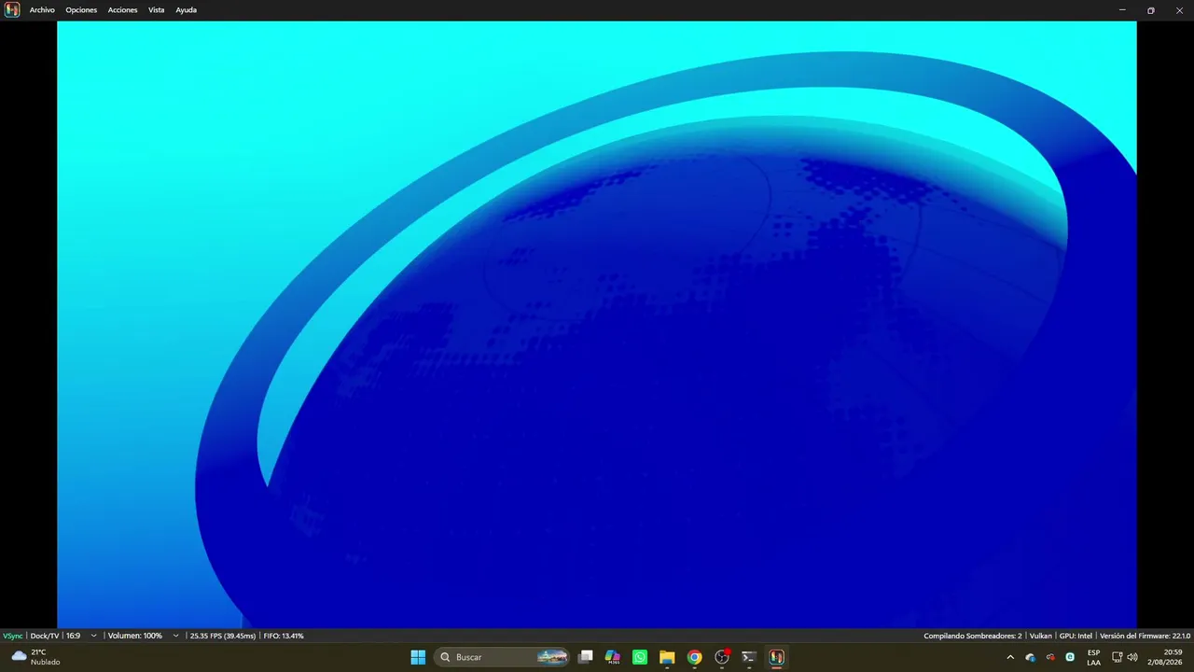Click the 25.35 FPS readout

(222, 636)
